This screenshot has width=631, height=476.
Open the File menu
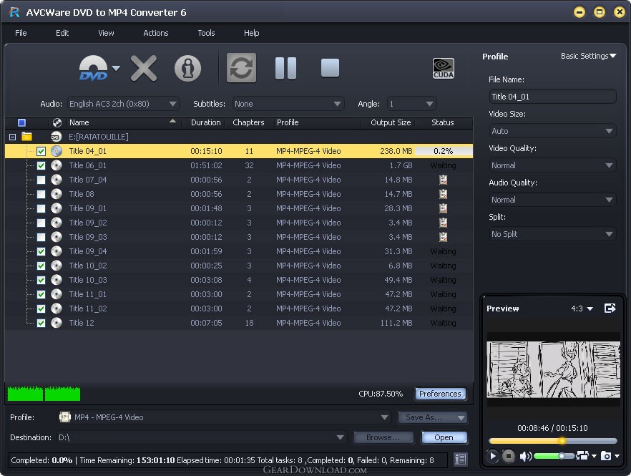21,33
